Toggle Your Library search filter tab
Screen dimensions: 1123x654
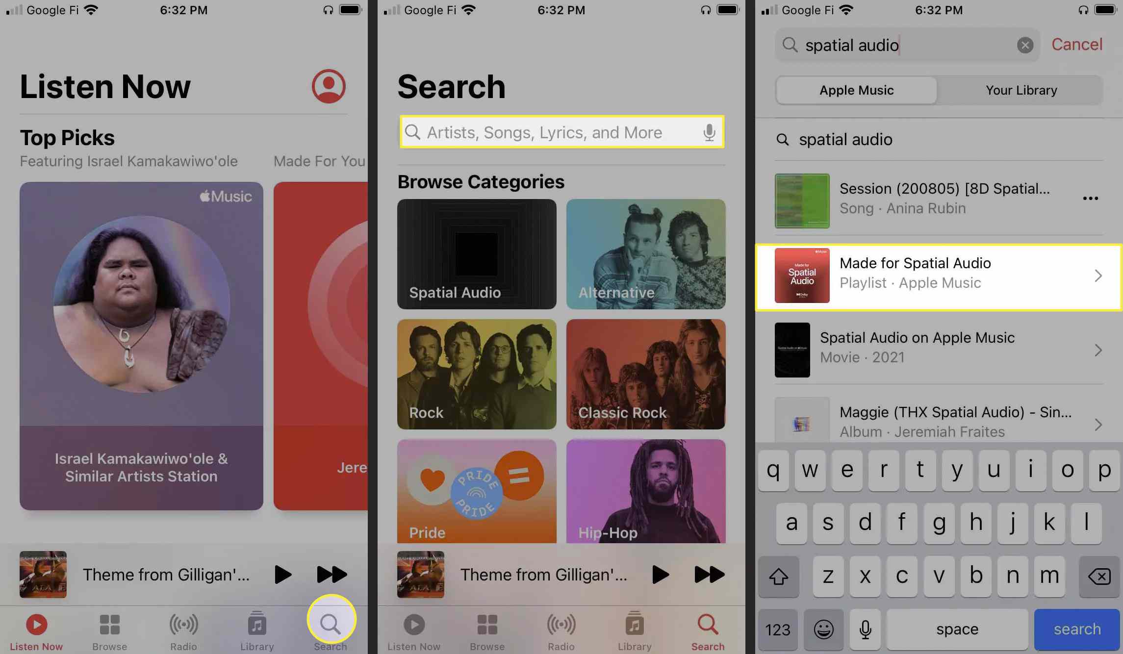(1021, 89)
